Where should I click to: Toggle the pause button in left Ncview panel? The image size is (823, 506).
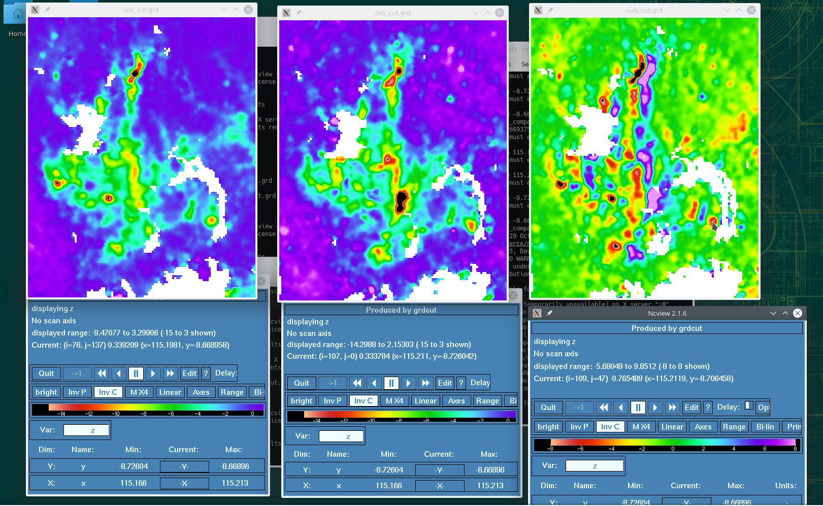click(136, 374)
